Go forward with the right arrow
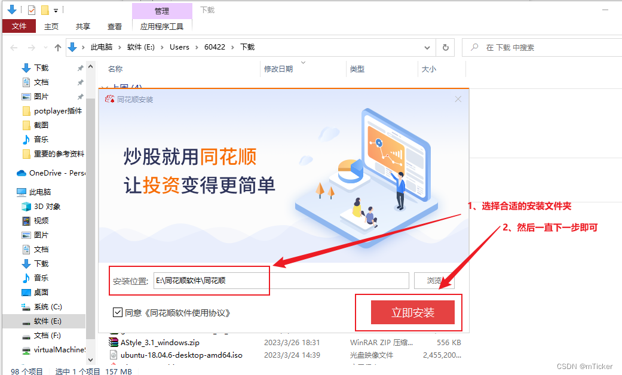622x375 pixels. (31, 48)
